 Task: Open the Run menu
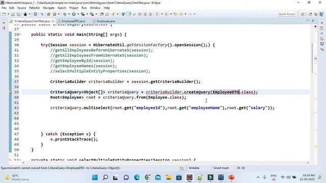[84, 8]
